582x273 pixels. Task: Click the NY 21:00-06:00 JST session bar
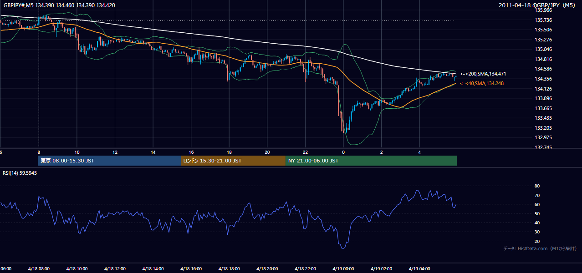[371, 161]
